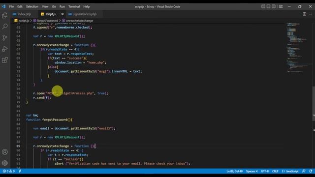Change indentation via Spaces: 4
315x177 pixels.
pyautogui.click(x=252, y=171)
